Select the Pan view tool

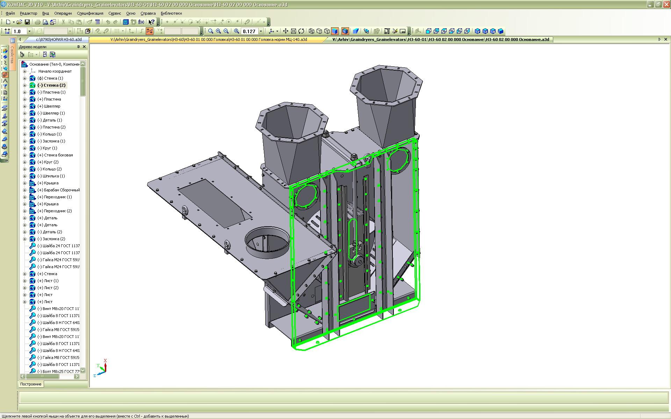coord(286,31)
